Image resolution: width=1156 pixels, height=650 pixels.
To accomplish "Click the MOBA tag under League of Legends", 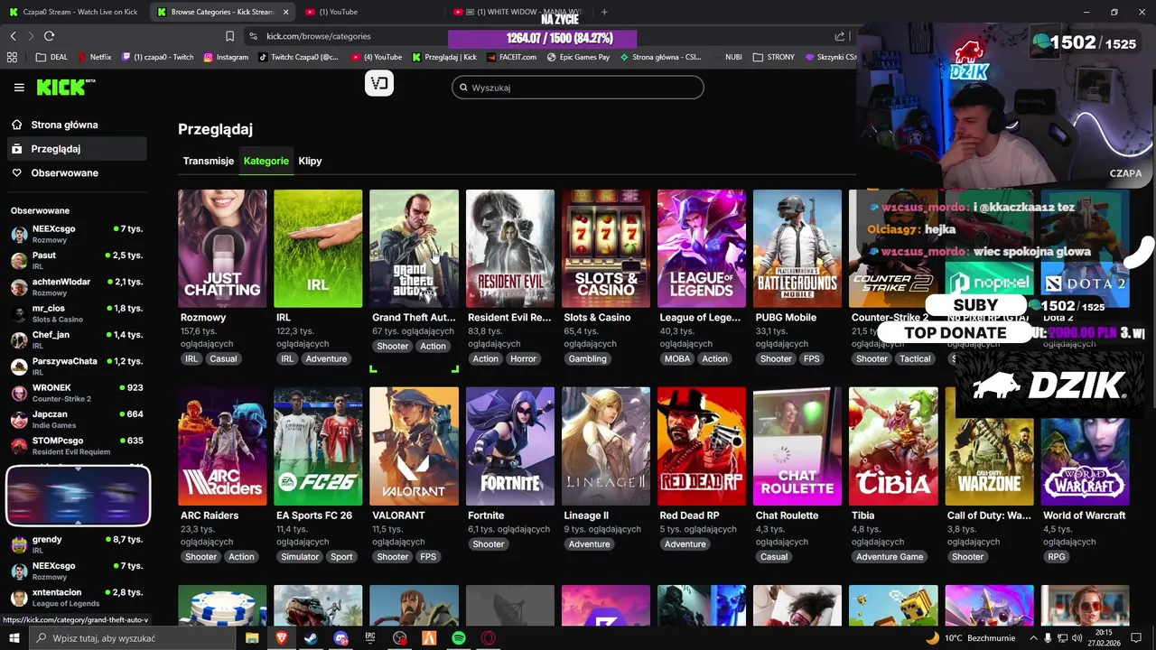I will click(x=677, y=358).
